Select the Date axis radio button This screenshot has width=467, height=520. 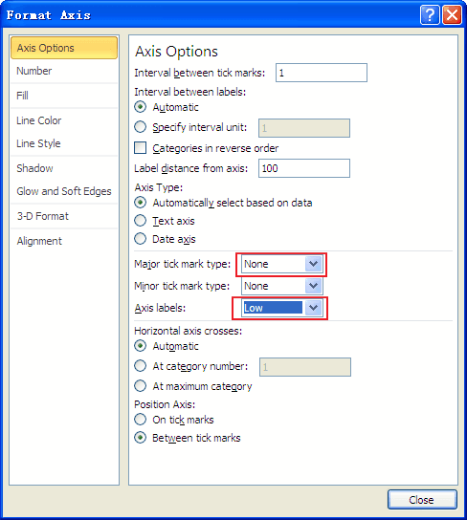(140, 239)
